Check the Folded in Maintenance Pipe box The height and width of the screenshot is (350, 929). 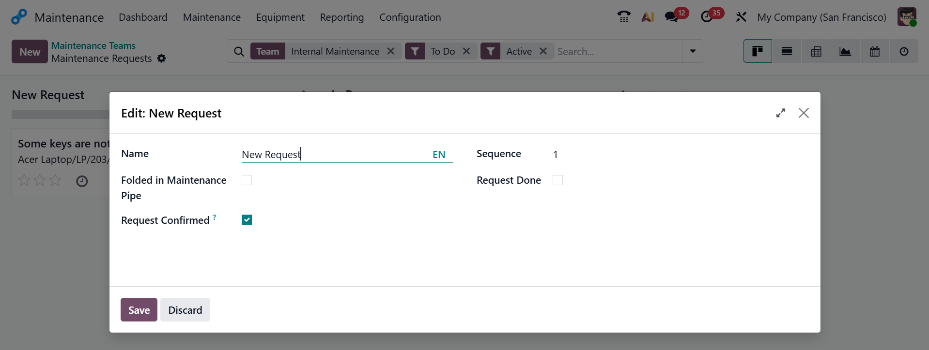247,180
